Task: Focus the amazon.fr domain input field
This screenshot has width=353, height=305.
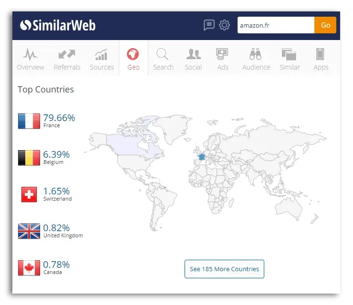Action: tap(276, 25)
